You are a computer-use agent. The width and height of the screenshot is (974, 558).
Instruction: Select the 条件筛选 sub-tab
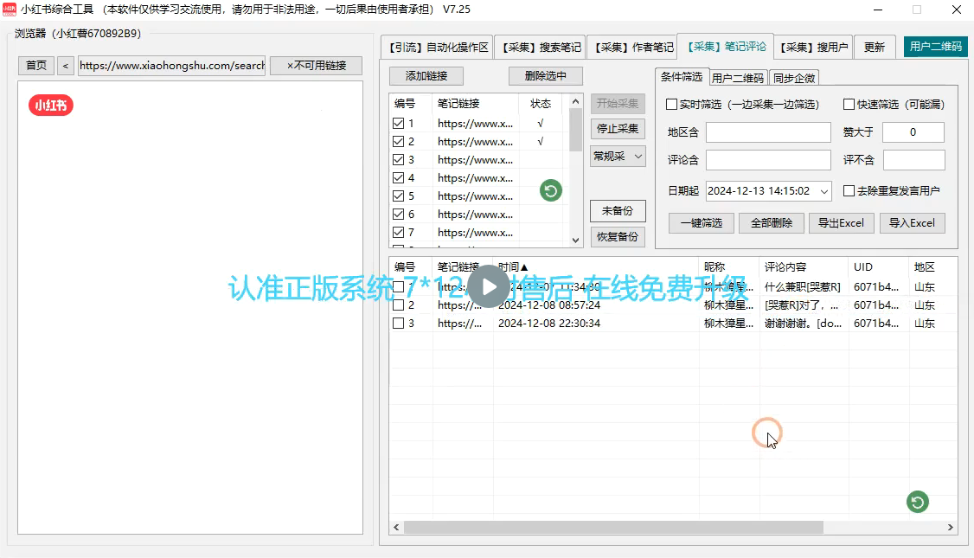(x=682, y=76)
